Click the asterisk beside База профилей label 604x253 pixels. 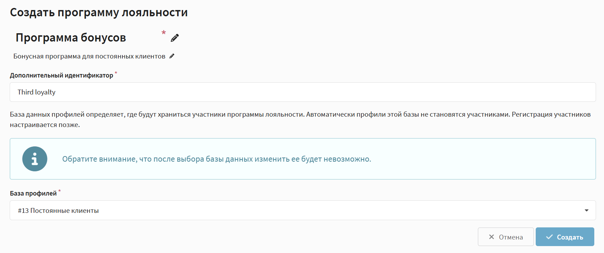59,191
